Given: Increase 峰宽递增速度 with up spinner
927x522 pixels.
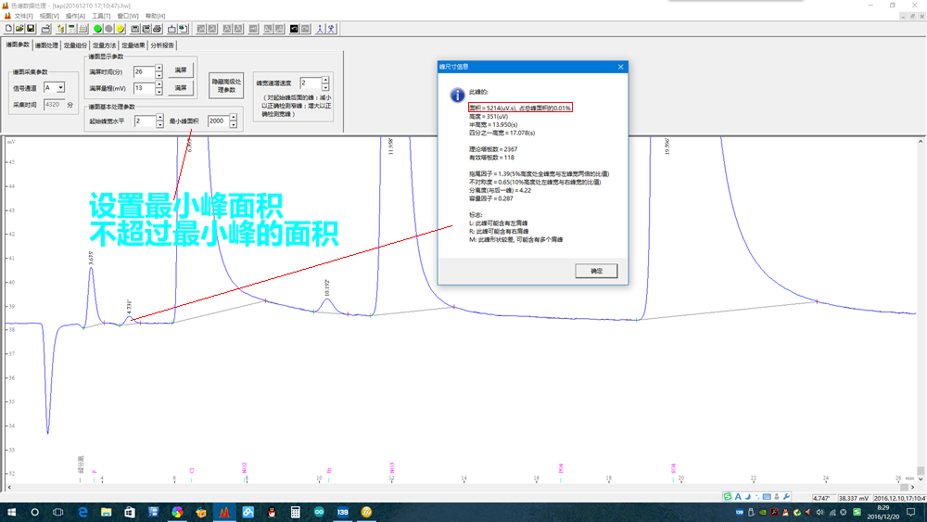Looking at the screenshot, I should pyautogui.click(x=325, y=79).
